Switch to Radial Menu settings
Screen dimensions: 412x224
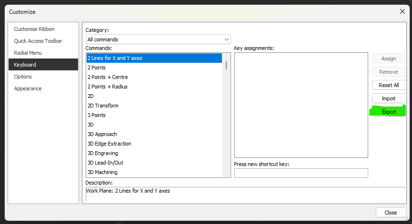(x=28, y=53)
